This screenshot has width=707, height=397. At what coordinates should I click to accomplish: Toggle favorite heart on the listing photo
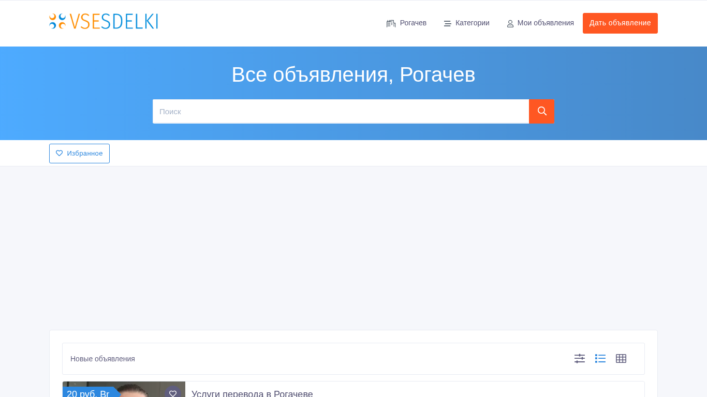click(173, 393)
